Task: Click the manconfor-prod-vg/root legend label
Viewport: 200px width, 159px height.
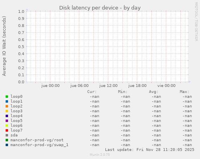Action: click(x=37, y=140)
